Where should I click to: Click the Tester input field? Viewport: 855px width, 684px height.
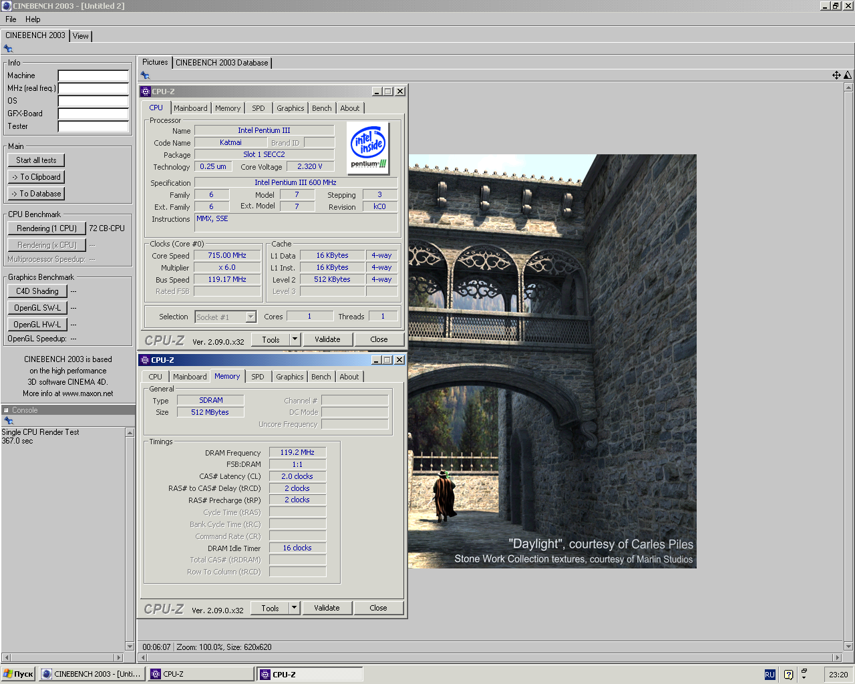click(94, 126)
